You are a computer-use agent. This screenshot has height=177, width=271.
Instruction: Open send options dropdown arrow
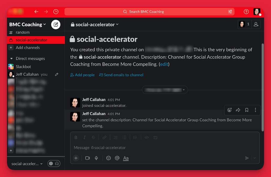pyautogui.click(x=254, y=158)
